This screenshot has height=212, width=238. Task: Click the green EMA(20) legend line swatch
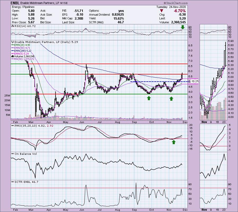point(13,45)
